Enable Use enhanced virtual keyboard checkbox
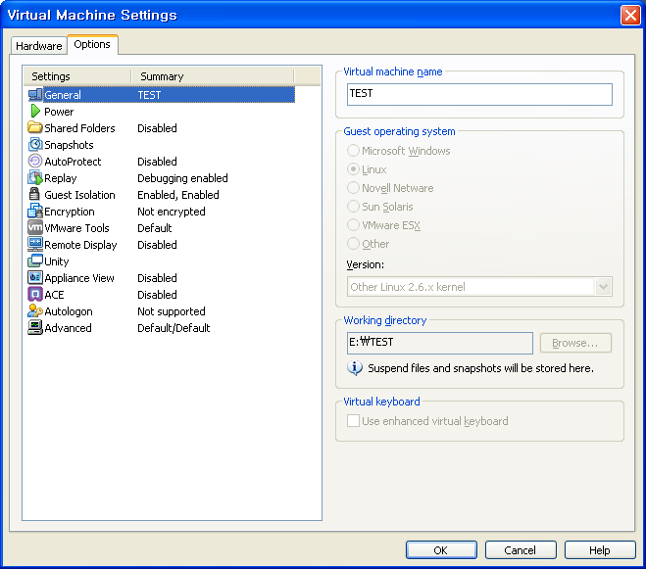Image resolution: width=646 pixels, height=569 pixels. (353, 421)
